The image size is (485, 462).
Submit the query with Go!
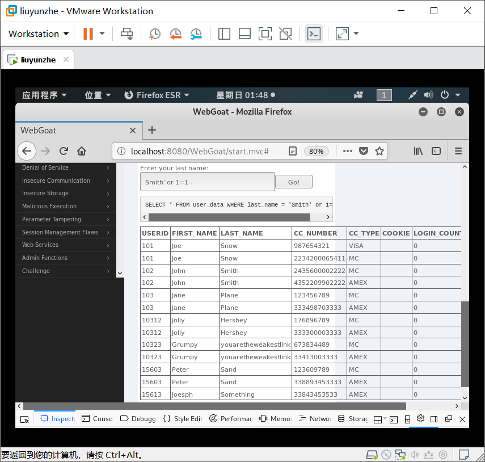pos(294,182)
